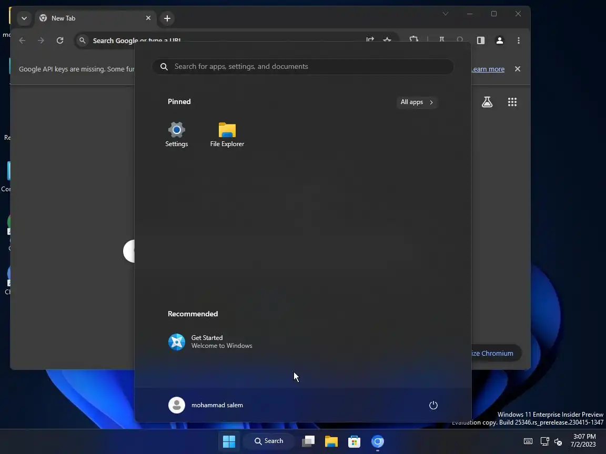
Task: Click the Chromium address bar search icon
Action: click(x=82, y=40)
